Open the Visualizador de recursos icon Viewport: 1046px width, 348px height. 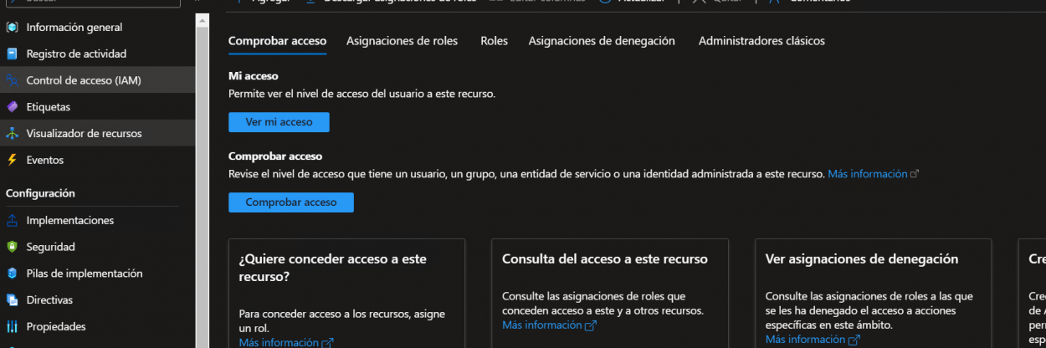[12, 134]
